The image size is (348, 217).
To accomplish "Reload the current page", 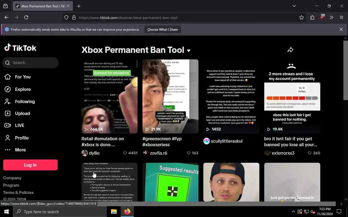I will click(x=26, y=17).
